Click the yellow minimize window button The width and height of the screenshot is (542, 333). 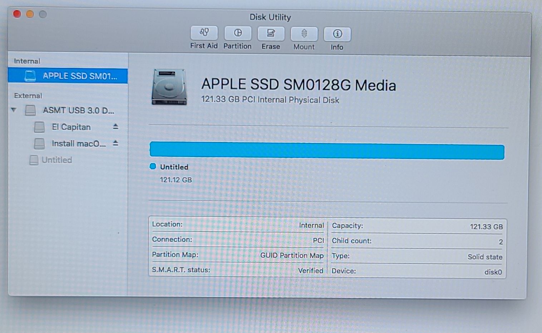(x=30, y=14)
